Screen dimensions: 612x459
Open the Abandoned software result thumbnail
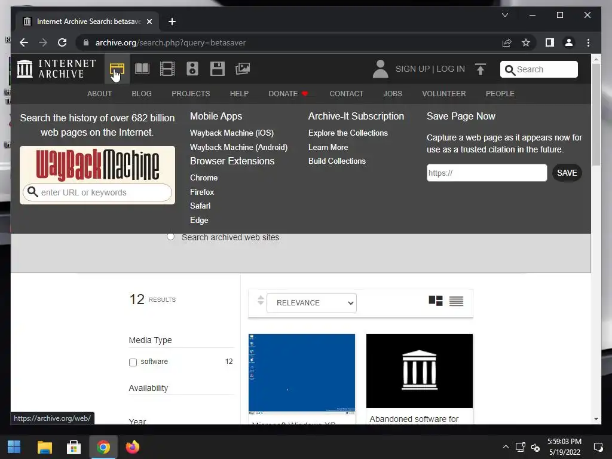[x=419, y=371]
